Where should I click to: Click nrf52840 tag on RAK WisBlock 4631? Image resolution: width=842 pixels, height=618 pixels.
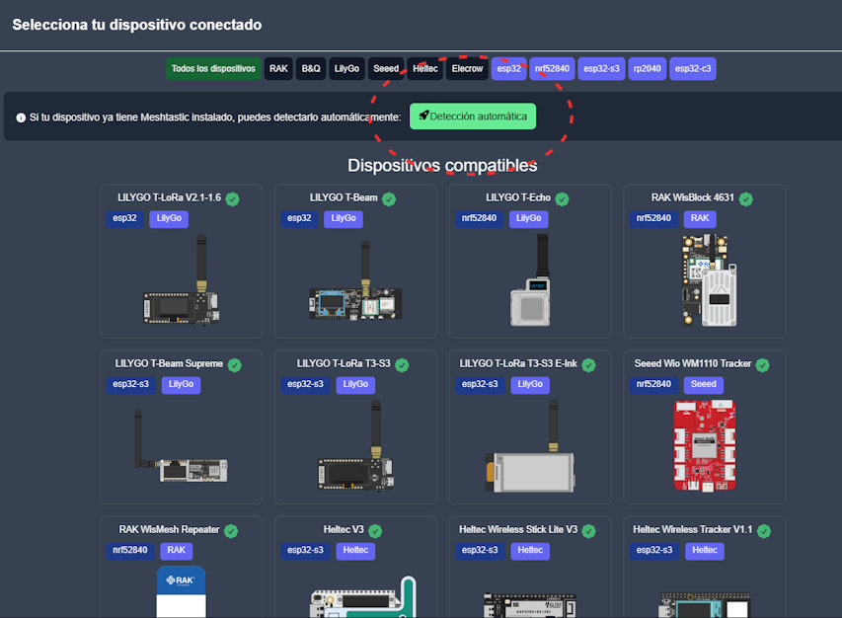tap(653, 218)
